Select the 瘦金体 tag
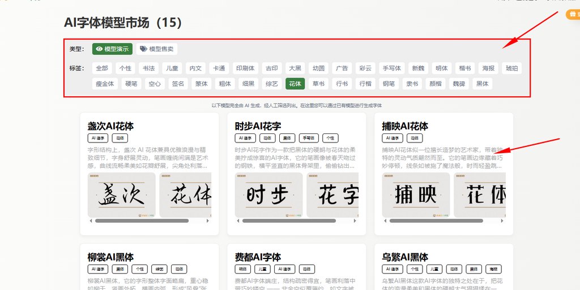Viewport: 580px width, 290px height. coord(105,84)
